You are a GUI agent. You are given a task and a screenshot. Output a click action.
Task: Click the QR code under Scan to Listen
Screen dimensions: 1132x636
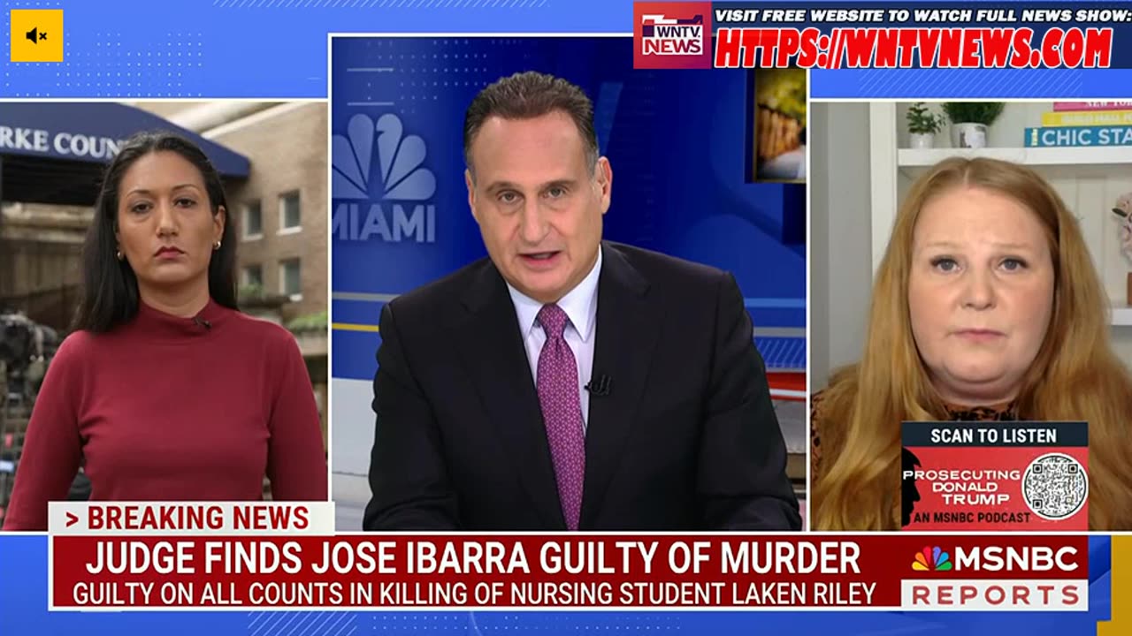(x=1054, y=486)
